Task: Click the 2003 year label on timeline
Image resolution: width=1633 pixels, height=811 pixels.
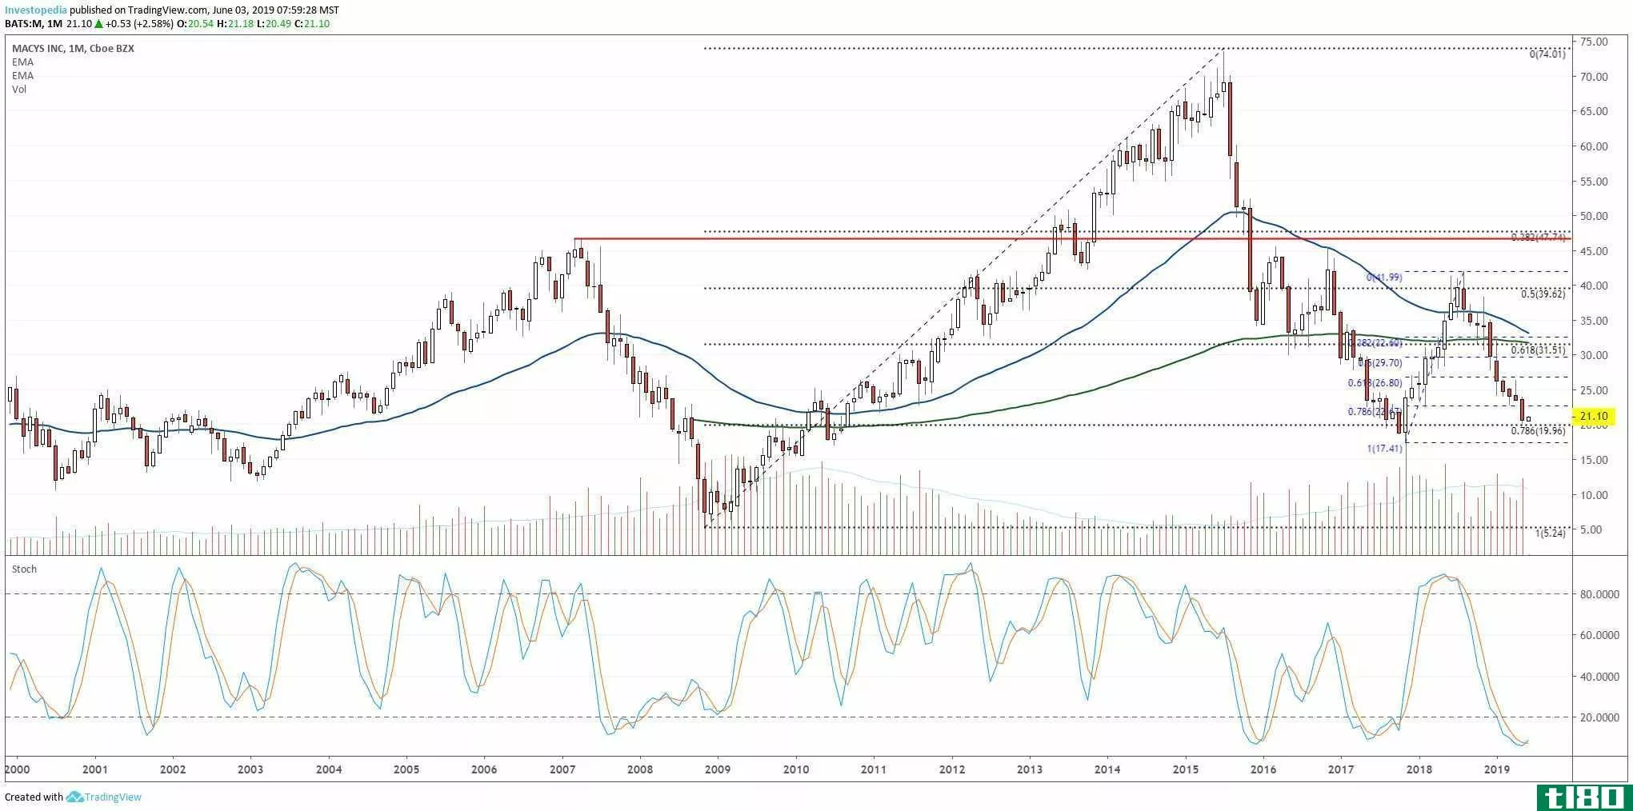Action: (250, 770)
